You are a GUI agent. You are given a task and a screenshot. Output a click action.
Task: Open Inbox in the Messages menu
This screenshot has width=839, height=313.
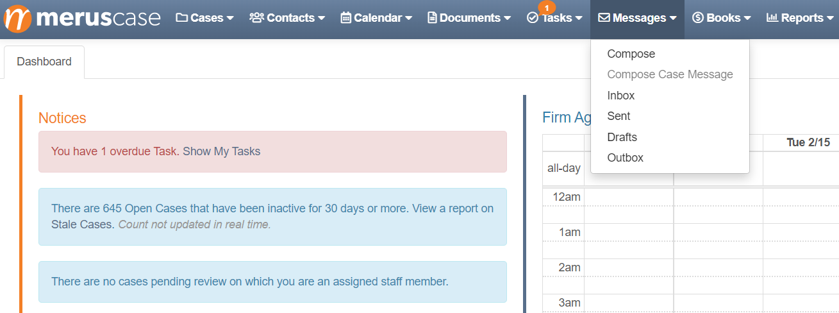pos(621,96)
